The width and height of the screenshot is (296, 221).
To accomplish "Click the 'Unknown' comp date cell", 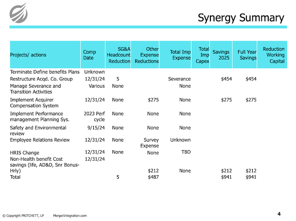I will click(94, 72).
